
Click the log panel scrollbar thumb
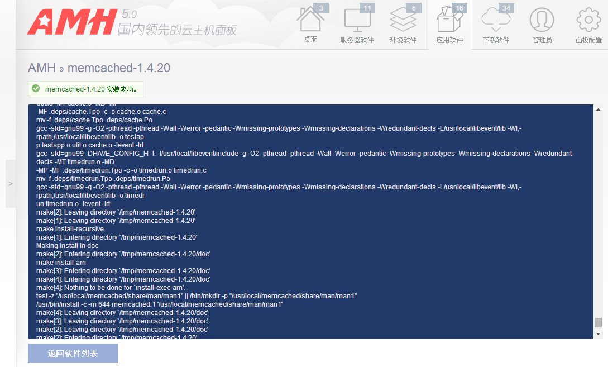598,322
